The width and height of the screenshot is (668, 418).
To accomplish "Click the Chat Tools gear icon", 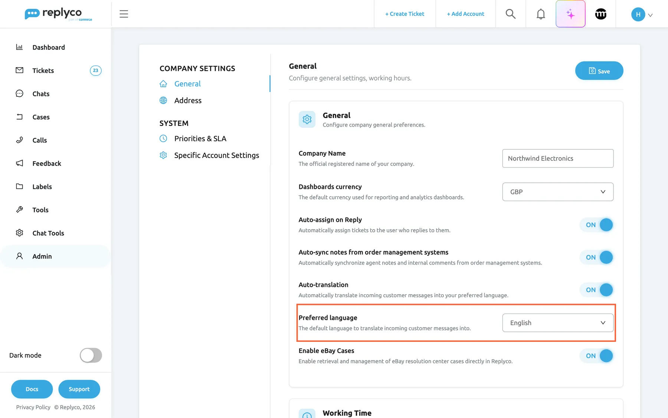I will pyautogui.click(x=20, y=233).
